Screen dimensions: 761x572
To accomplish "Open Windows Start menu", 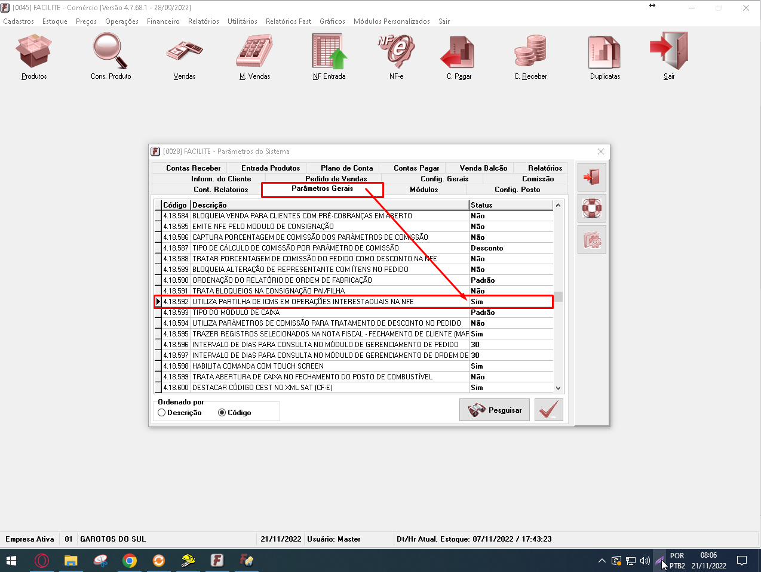I will [x=11, y=561].
